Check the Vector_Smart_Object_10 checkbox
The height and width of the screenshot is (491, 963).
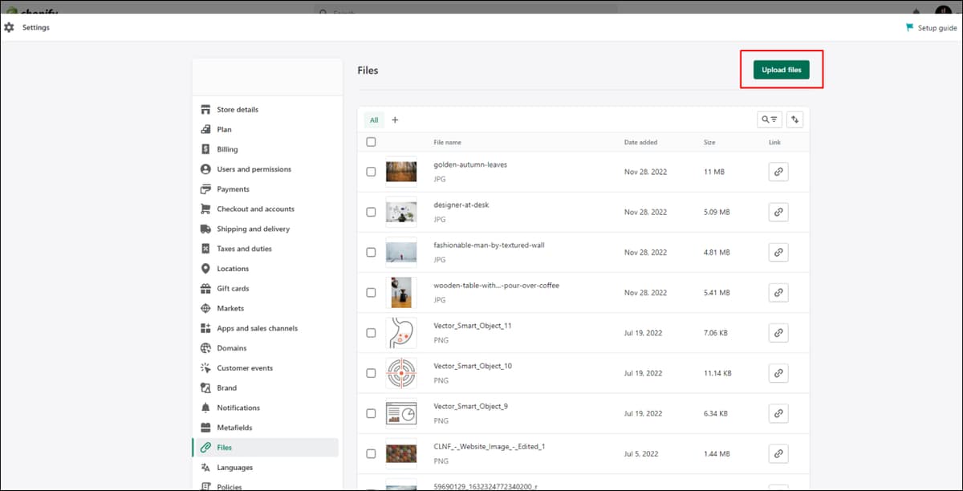(x=371, y=373)
